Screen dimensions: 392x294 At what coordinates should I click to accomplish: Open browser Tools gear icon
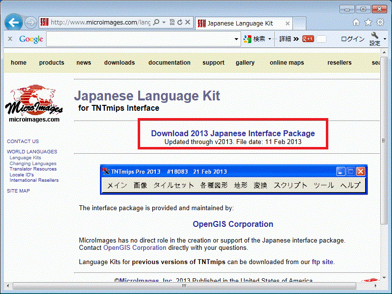pos(380,23)
